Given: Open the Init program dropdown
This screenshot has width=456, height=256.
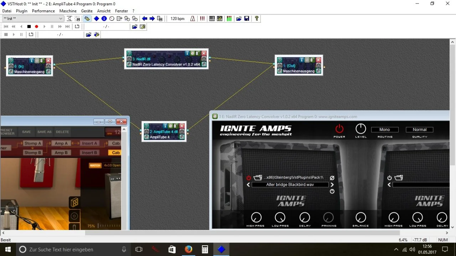Looking at the screenshot, I should click(61, 19).
